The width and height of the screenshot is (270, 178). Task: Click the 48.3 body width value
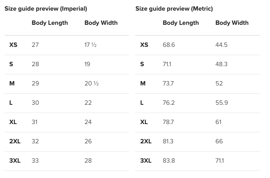tap(221, 64)
